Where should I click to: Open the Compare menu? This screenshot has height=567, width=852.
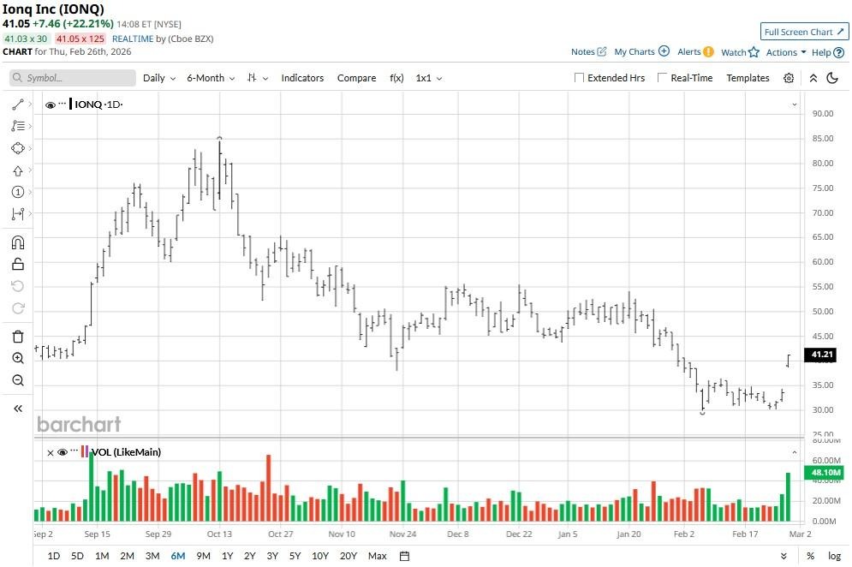(356, 78)
